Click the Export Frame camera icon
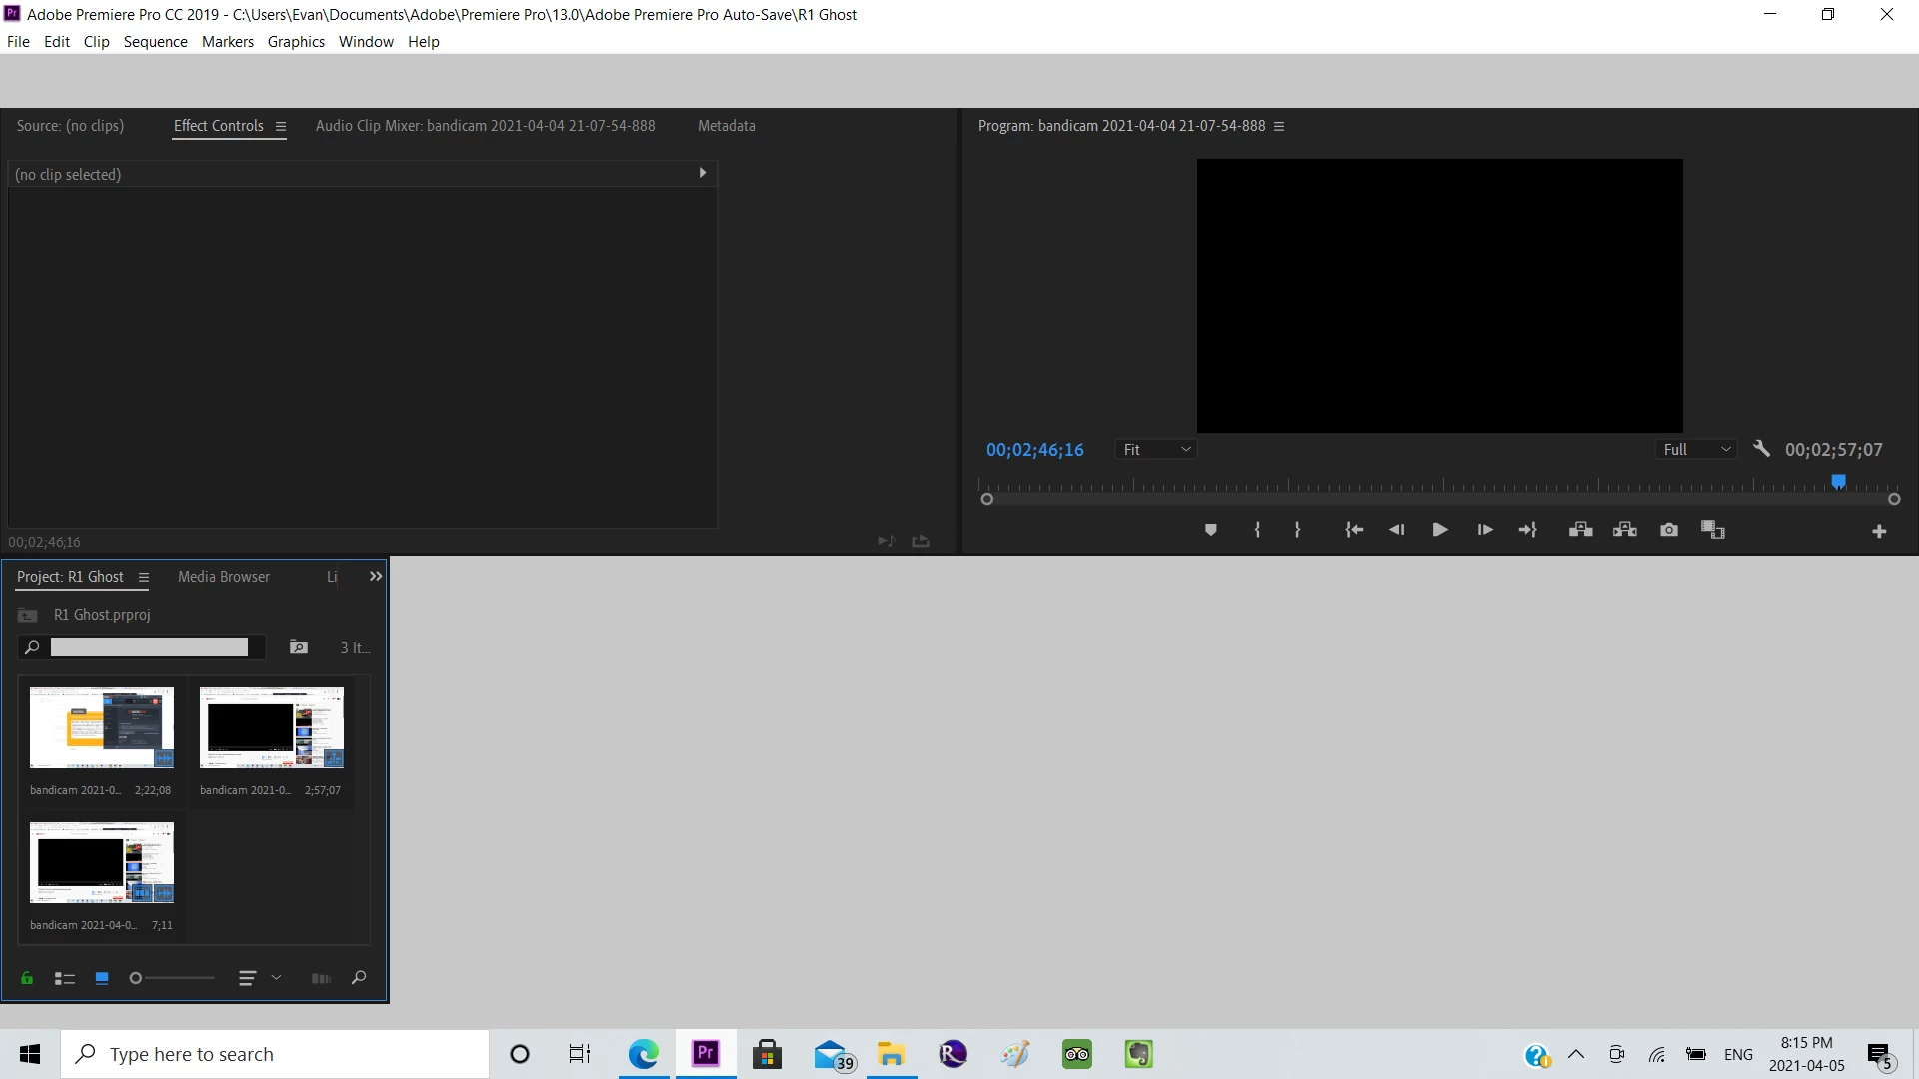The image size is (1919, 1079). (1669, 530)
